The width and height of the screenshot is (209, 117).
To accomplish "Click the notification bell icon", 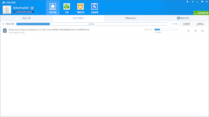I will pos(187,2).
